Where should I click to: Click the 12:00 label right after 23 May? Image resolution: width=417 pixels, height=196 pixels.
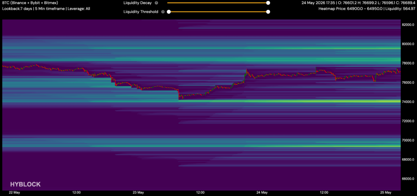(x=200, y=192)
